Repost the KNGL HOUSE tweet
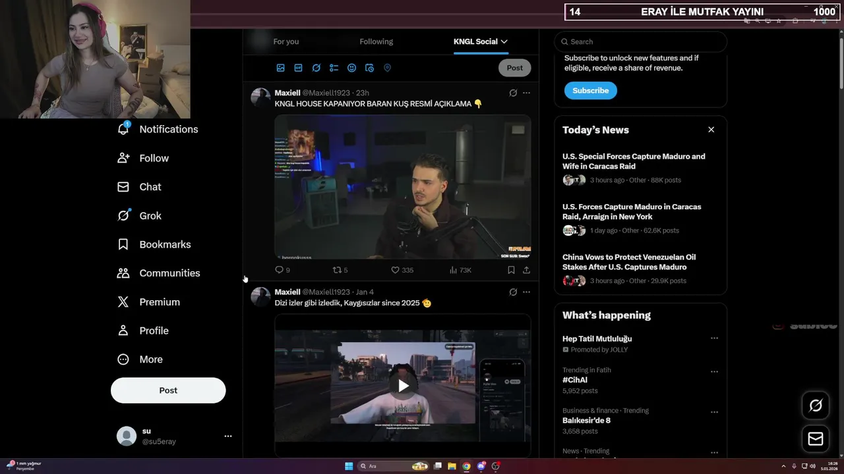This screenshot has height=474, width=844. pos(340,270)
